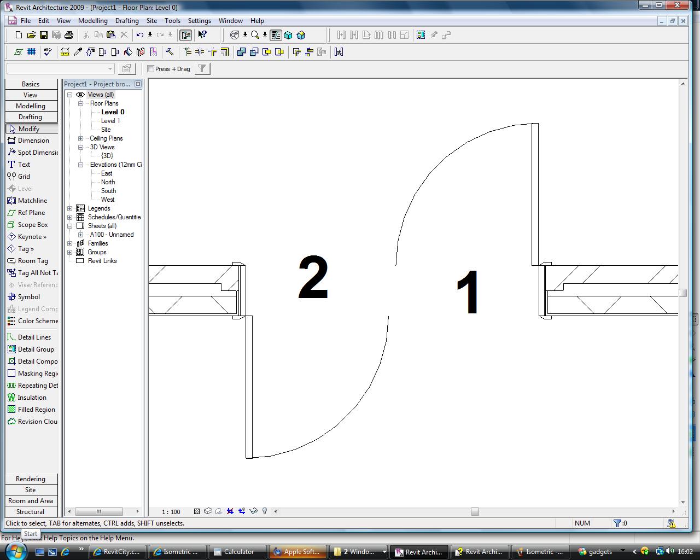Click the Split tool icon
Viewport: 700px width, 560px height.
(x=200, y=52)
